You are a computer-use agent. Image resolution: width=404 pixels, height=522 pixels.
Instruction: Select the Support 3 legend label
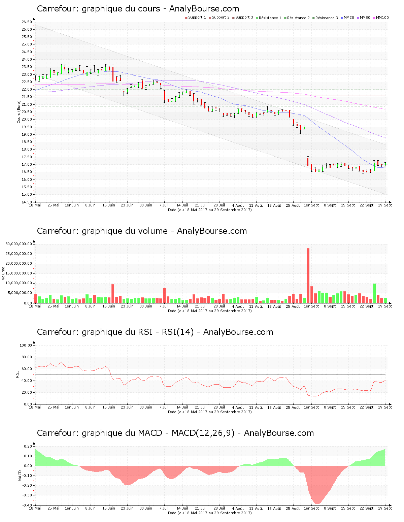(244, 18)
